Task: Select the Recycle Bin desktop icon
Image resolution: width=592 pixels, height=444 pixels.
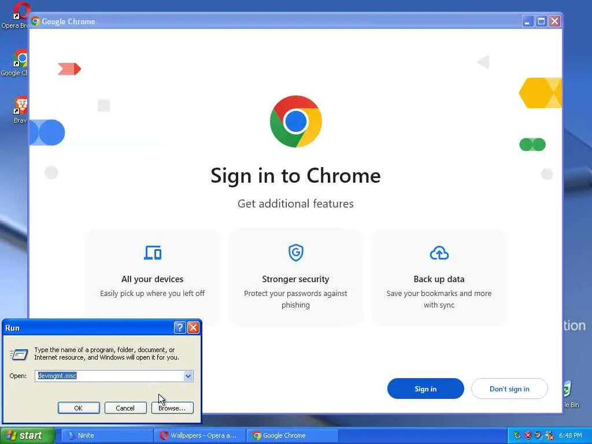Action: 571,394
